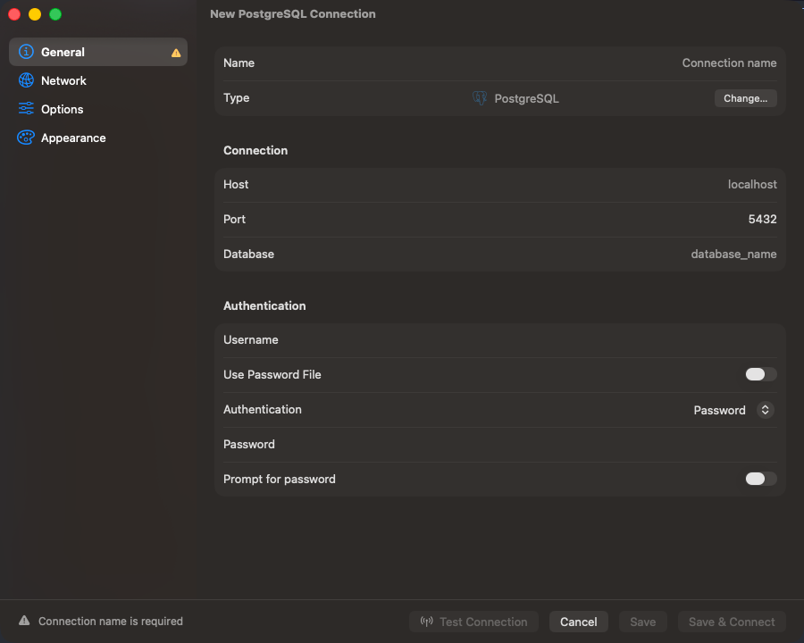
Task: Zoom the window using the green button
Action: tap(55, 14)
